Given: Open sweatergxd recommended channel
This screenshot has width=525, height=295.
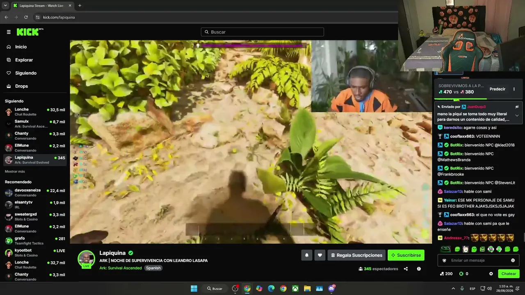Looking at the screenshot, I should click(35, 216).
